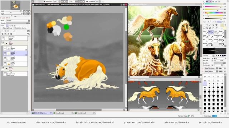Select the Hand pan tool
This screenshot has width=229, height=128.
coord(213,28)
